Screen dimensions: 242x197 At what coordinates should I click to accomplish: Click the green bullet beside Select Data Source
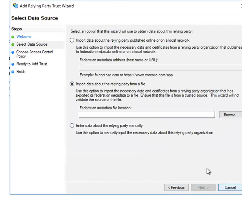tap(13, 45)
